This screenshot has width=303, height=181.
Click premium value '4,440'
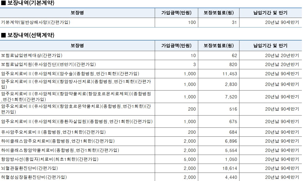pyautogui.click(x=231, y=177)
